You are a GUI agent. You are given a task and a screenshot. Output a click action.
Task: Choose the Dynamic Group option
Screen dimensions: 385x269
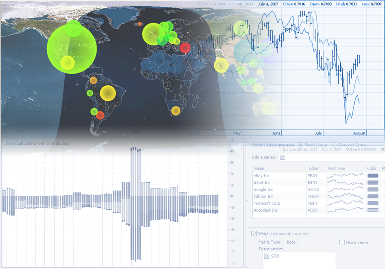pyautogui.click(x=335, y=145)
